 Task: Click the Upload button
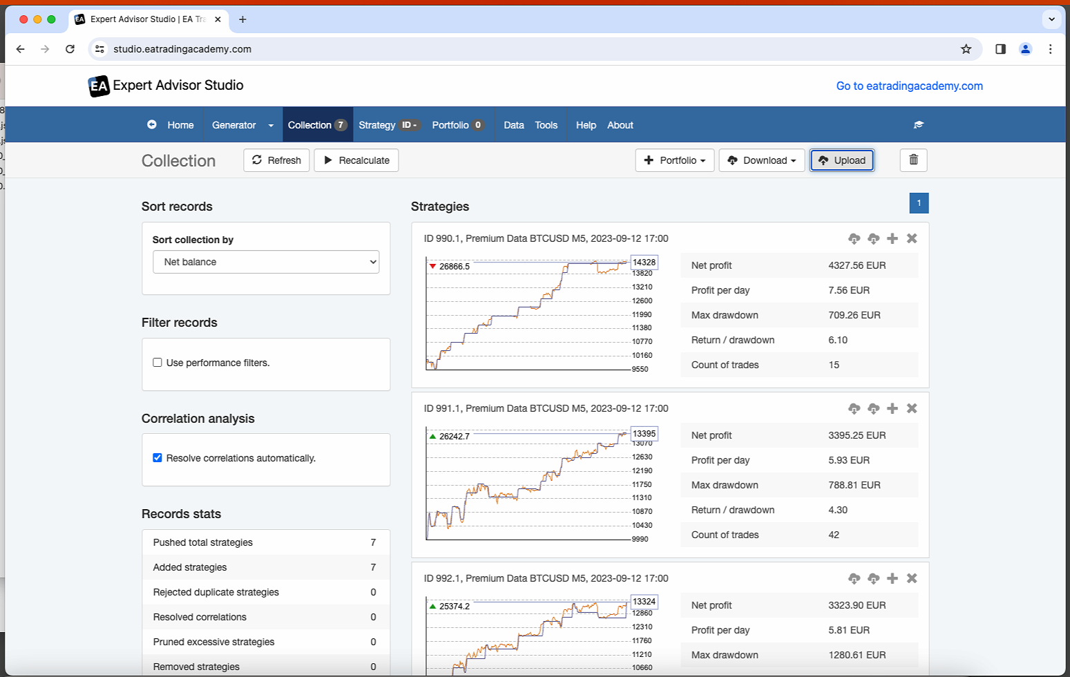pyautogui.click(x=842, y=160)
